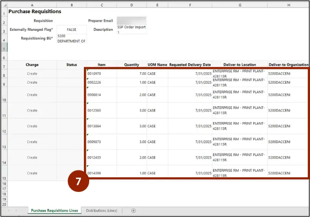
Task: Select the Requisitioning BU value cell
Action: [x=72, y=38]
